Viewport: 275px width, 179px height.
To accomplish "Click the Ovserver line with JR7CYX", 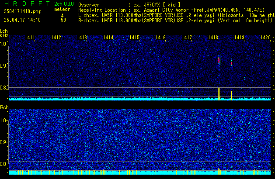I will (x=129, y=5).
